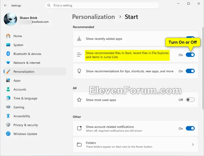The width and height of the screenshot is (204, 156).
Task: Open Gaming settings
Action: pos(35,107)
